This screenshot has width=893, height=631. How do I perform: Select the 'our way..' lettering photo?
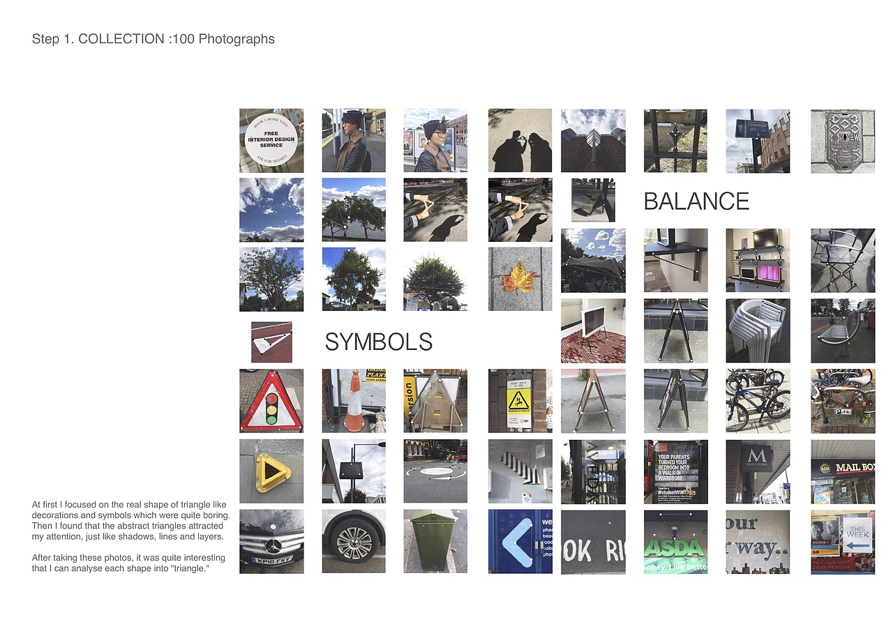pos(758,542)
